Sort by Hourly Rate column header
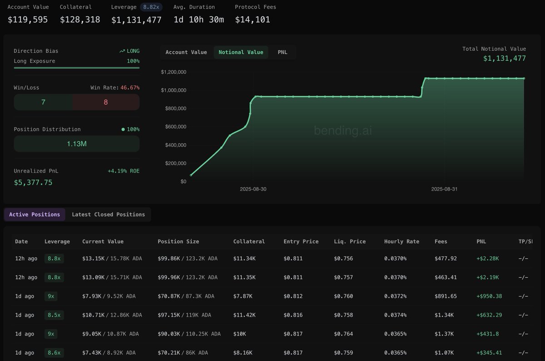Screen dimensions: 545x361 401,241
